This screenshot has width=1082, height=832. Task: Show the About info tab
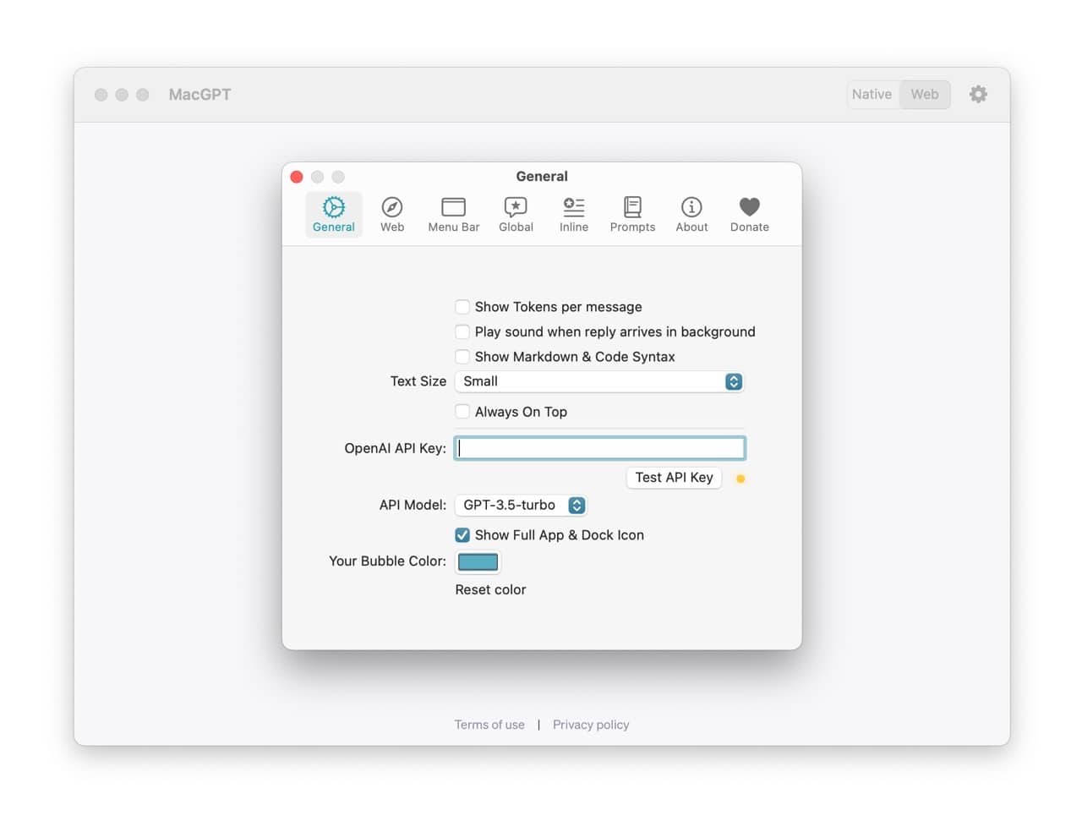pyautogui.click(x=691, y=215)
